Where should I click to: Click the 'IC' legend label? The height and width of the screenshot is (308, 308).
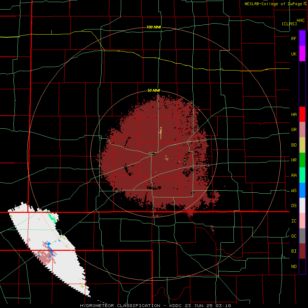(x=294, y=221)
